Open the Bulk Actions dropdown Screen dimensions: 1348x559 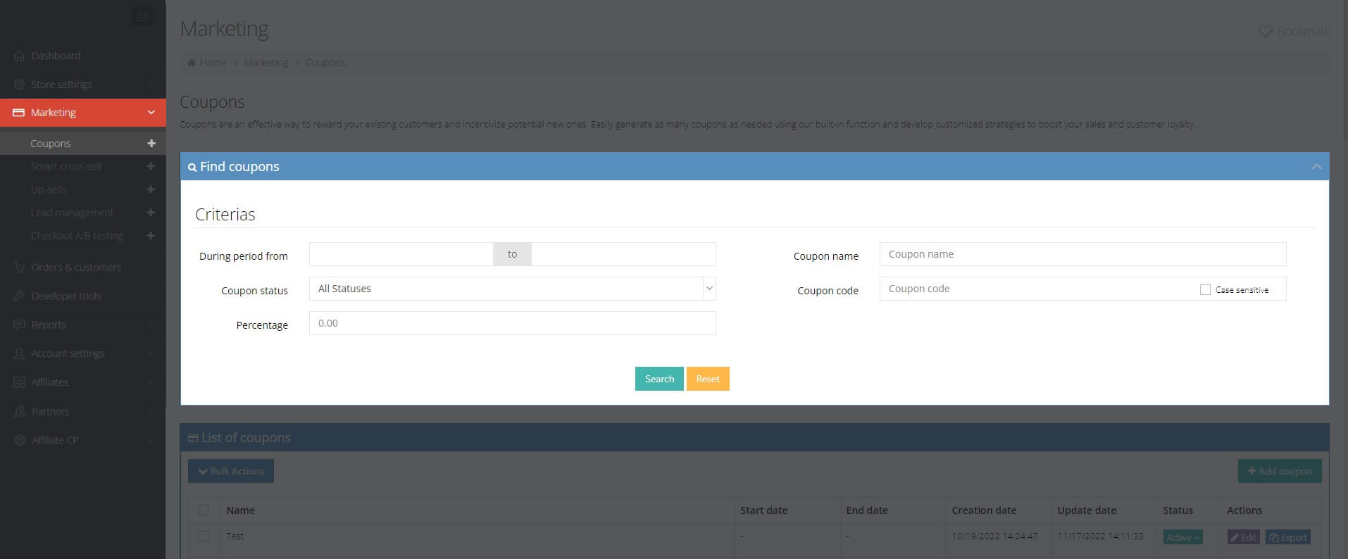click(231, 471)
